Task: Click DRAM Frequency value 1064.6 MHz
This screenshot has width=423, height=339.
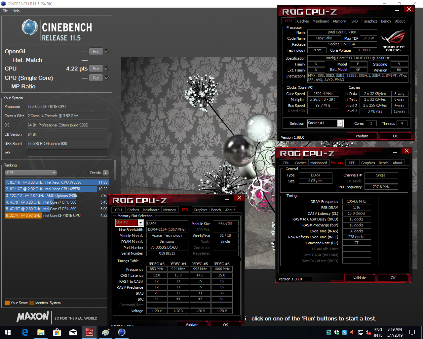Action: pos(356,201)
